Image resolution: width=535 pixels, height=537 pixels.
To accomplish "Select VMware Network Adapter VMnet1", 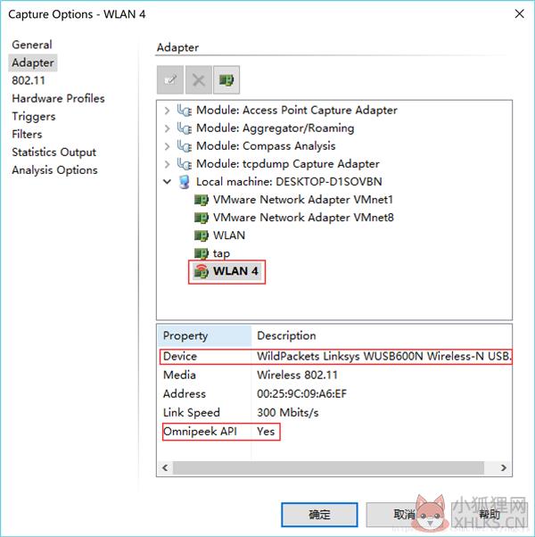I will tap(303, 200).
